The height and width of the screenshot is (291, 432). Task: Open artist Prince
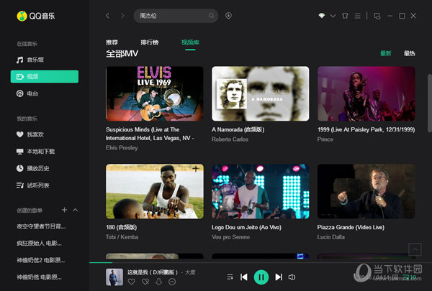coord(325,139)
